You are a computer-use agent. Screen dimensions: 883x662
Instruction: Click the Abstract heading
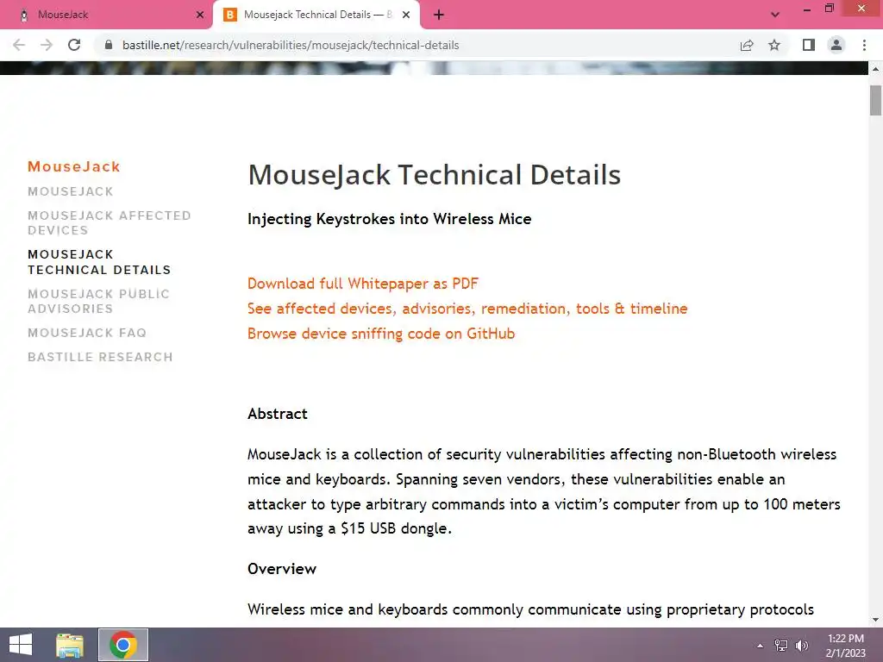point(278,414)
